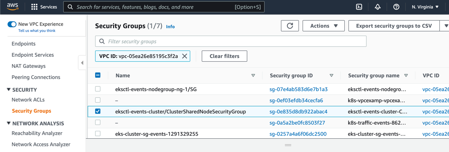Select eks-cluster-sg-events- group name cell
Viewport: 449px width, 152px height.
(x=377, y=134)
